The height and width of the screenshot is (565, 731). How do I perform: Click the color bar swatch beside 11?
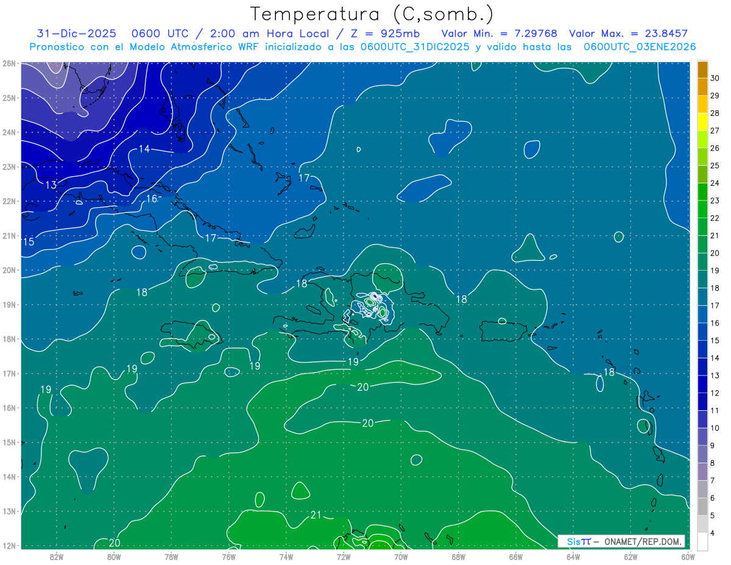[x=702, y=402]
